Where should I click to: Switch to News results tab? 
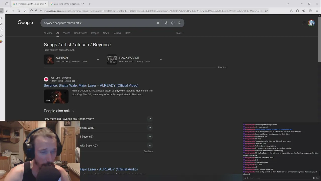(106, 33)
